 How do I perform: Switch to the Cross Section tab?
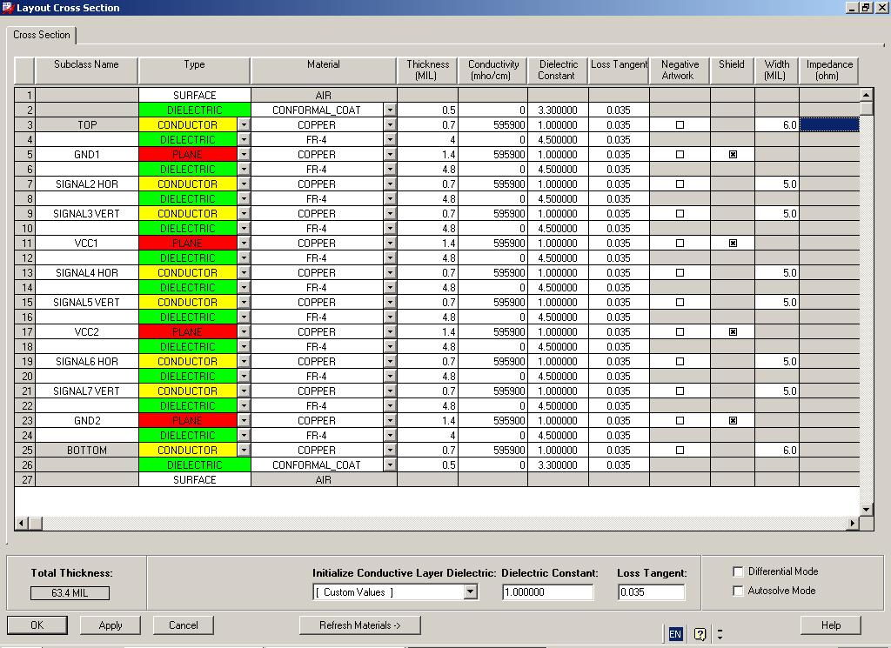(42, 35)
